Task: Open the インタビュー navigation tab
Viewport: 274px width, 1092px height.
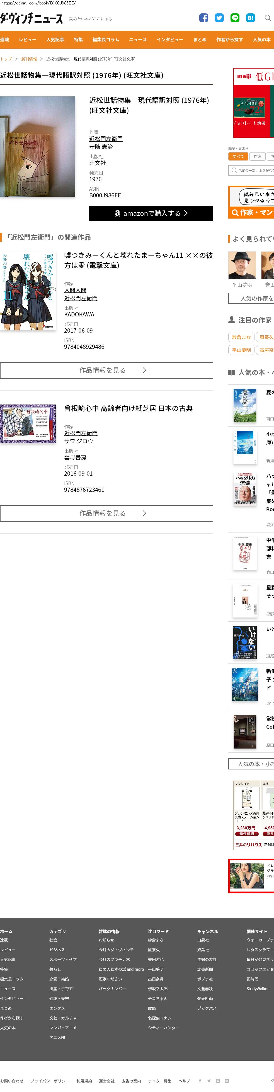Action: pyautogui.click(x=170, y=39)
